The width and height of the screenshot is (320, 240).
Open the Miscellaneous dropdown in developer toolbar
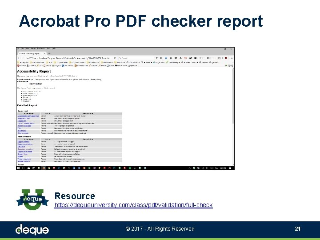coord(81,66)
